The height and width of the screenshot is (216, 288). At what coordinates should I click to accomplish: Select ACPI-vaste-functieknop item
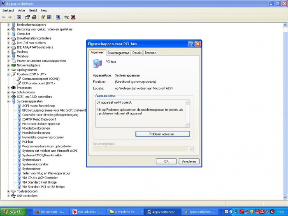[x=38, y=106]
